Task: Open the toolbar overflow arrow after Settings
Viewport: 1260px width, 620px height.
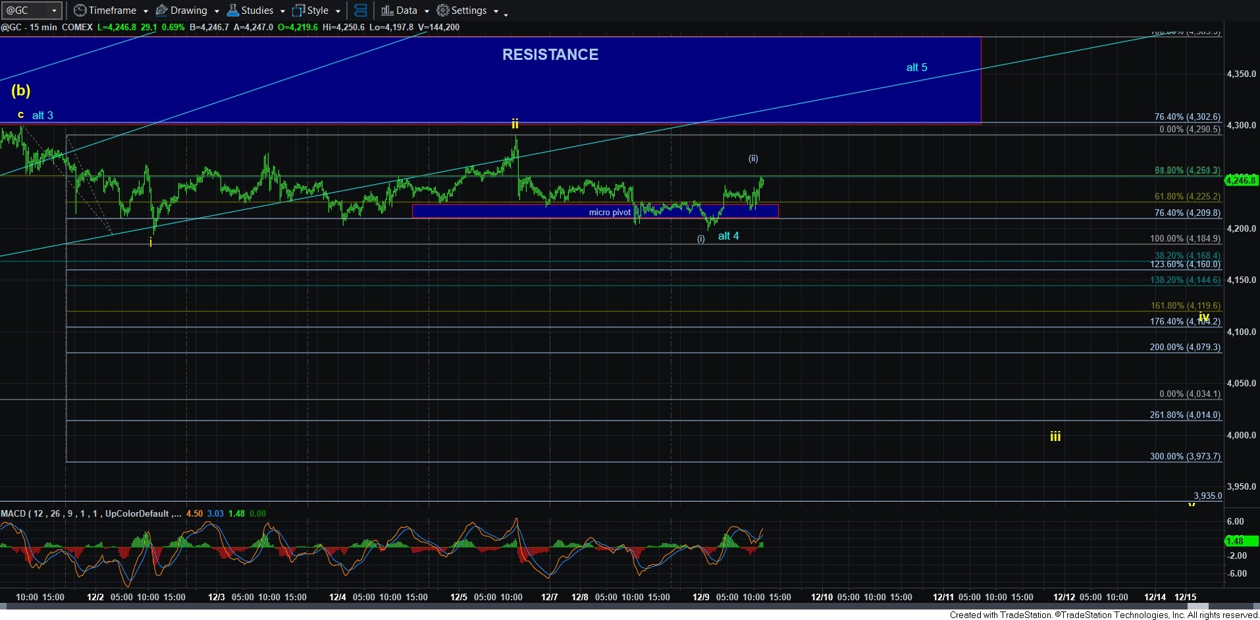Action: (x=506, y=14)
